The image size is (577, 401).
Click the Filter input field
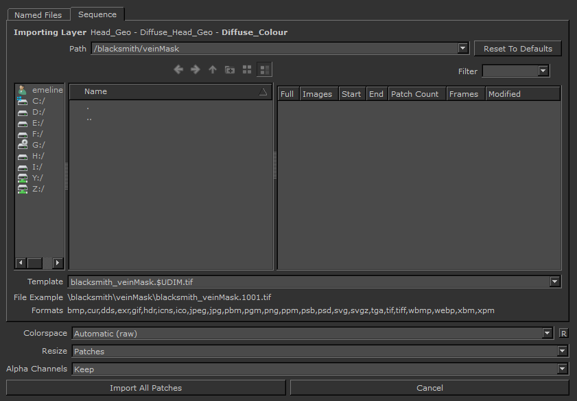coord(510,71)
